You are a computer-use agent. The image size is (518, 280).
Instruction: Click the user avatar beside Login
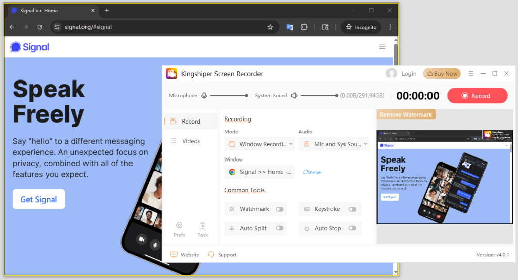coord(392,74)
